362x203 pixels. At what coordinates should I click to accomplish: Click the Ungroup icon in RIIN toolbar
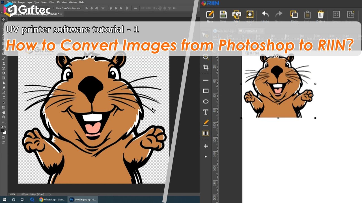[351, 15]
